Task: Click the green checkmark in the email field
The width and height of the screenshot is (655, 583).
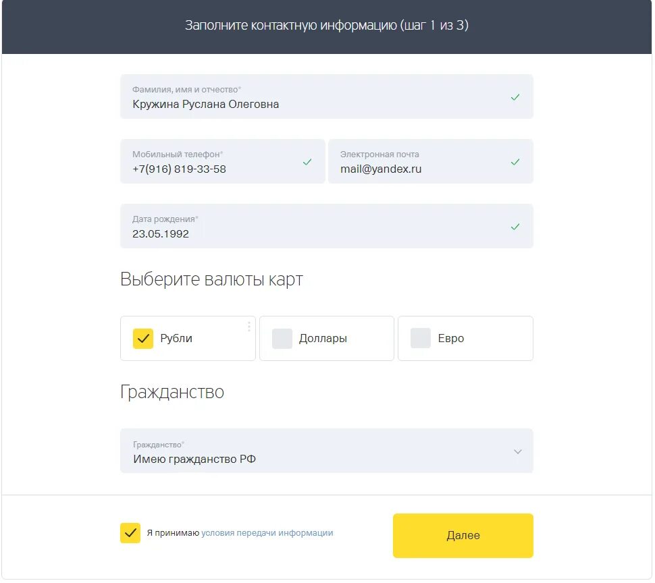Action: pos(515,162)
